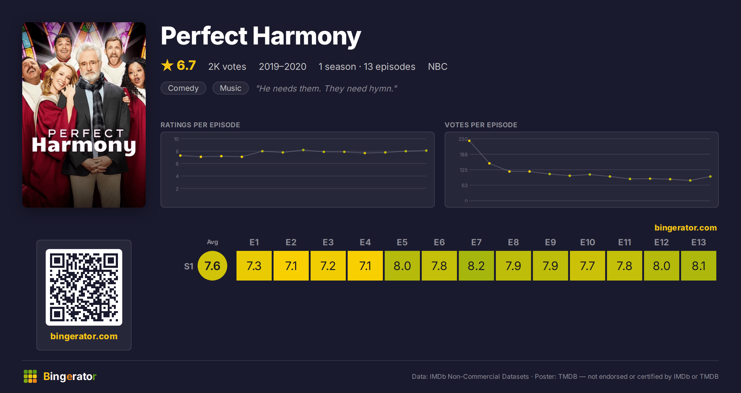This screenshot has height=393, width=741.
Task: Click the yellow rating star icon
Action: pos(167,65)
